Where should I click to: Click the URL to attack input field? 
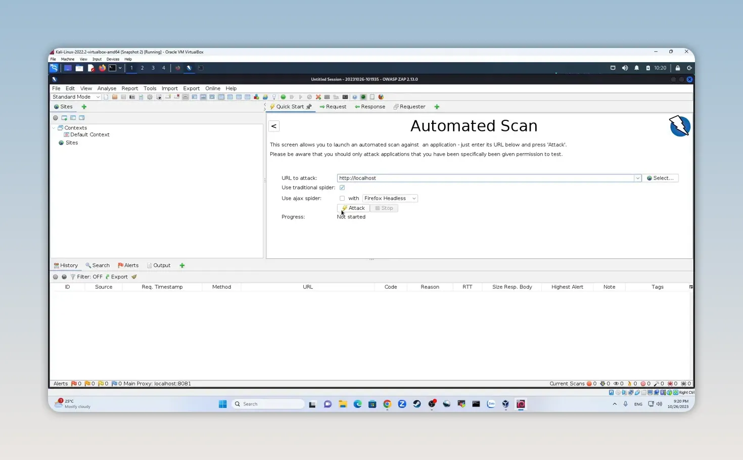486,178
